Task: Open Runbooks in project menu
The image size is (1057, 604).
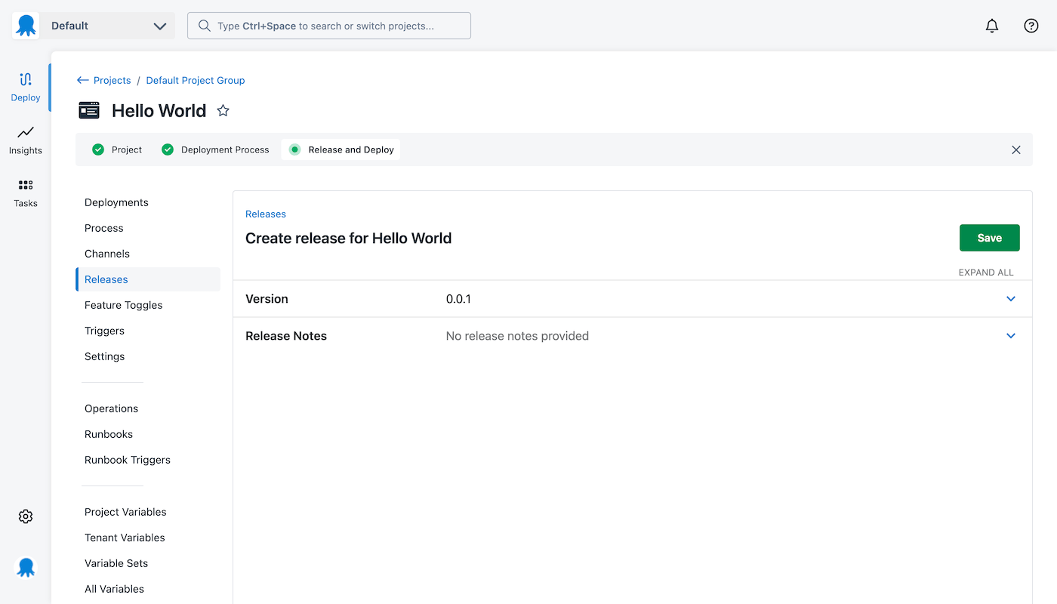Action: 109,434
